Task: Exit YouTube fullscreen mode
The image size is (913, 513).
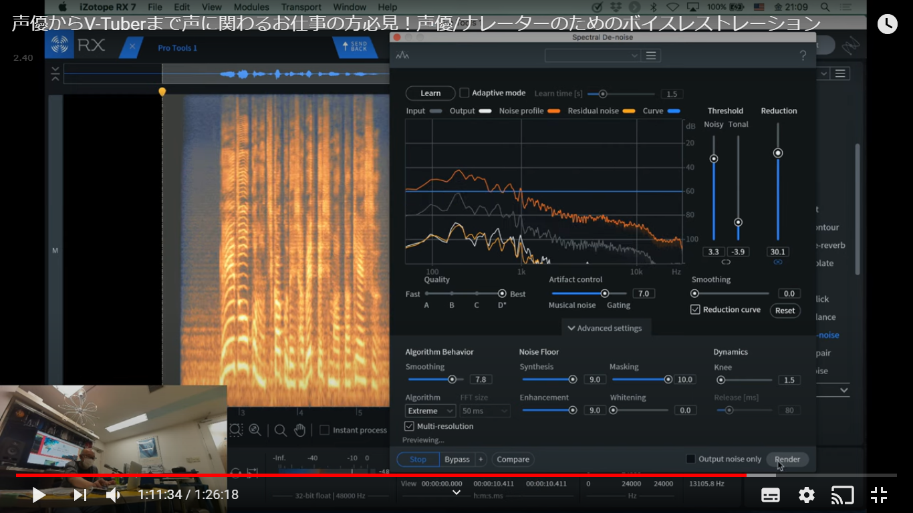Action: 879,495
